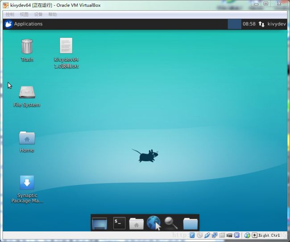290x242 pixels.
Task: Open the 设备 menu in VirtualBox
Action: (38, 14)
